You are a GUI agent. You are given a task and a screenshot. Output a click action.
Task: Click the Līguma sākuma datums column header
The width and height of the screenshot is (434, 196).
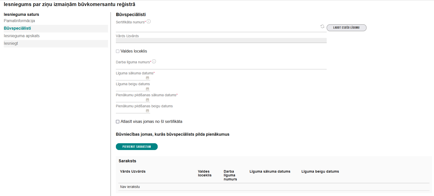tap(270, 171)
